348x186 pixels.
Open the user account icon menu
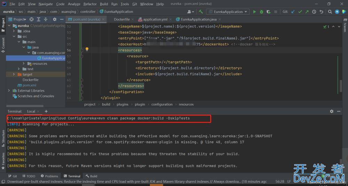click(x=190, y=12)
